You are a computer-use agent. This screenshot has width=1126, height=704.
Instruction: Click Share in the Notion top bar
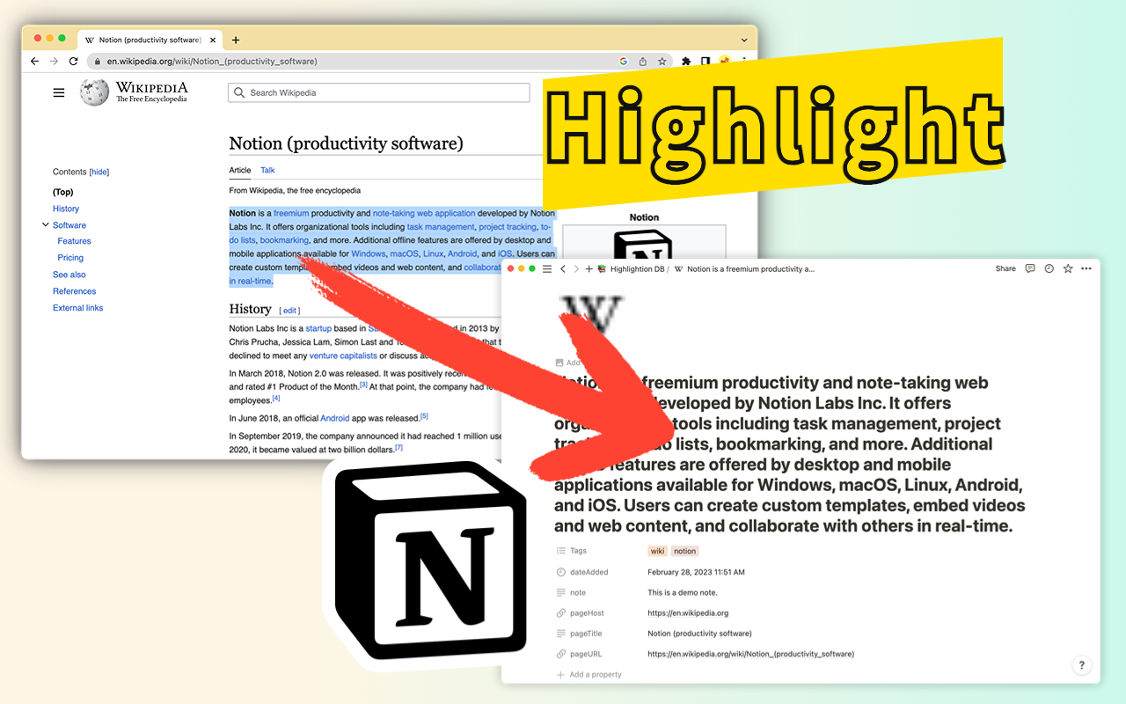pos(1005,268)
